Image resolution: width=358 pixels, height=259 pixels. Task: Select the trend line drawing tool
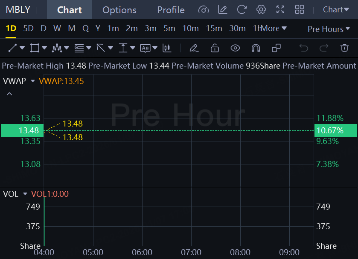(12, 48)
